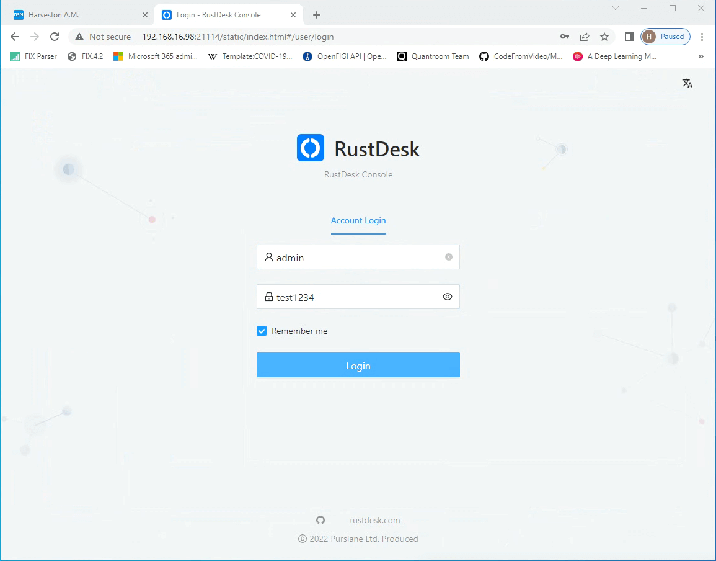716x561 pixels.
Task: Open the language switcher icon
Action: 687,83
